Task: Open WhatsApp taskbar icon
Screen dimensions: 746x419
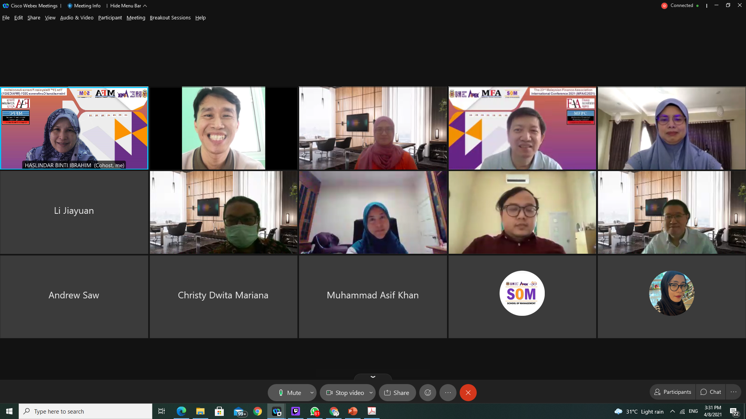Action: pyautogui.click(x=314, y=411)
